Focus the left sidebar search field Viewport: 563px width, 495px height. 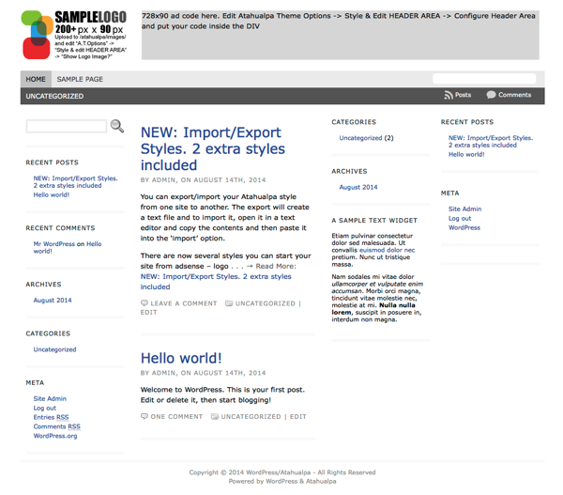click(x=67, y=126)
